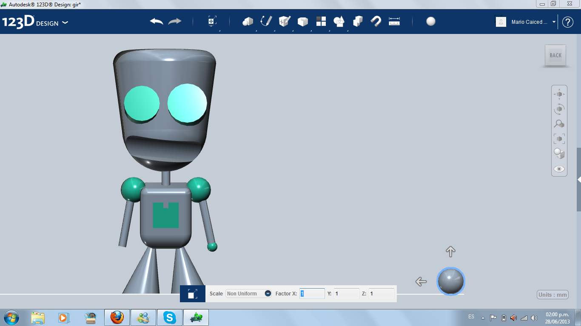Click the battery tray icon
Image resolution: width=581 pixels, height=326 pixels.
click(504, 318)
